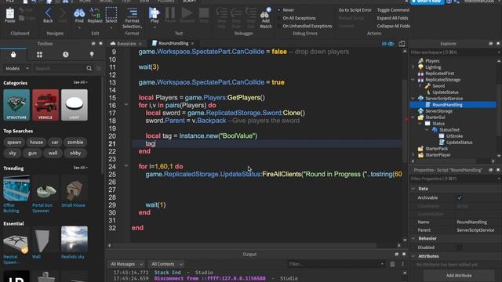Click Toggle Comment action
Screen dimensions: 502x282
tap(393, 10)
